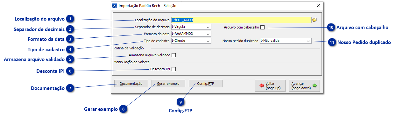
Task: Click the Localização do arquivo path field
Action: point(241,20)
